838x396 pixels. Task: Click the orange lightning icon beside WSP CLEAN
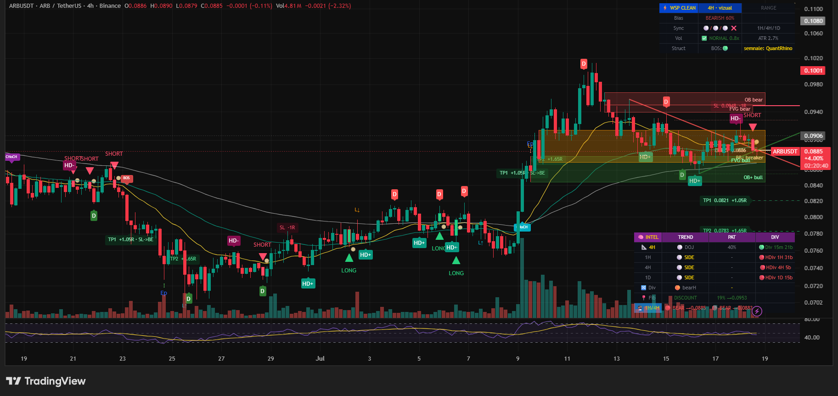(665, 8)
